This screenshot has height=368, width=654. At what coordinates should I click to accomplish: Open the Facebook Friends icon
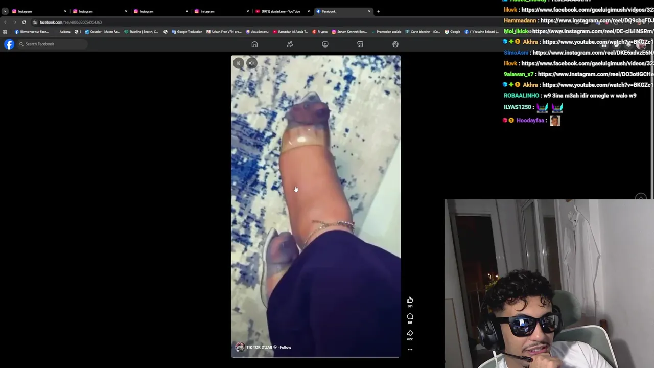click(x=290, y=44)
